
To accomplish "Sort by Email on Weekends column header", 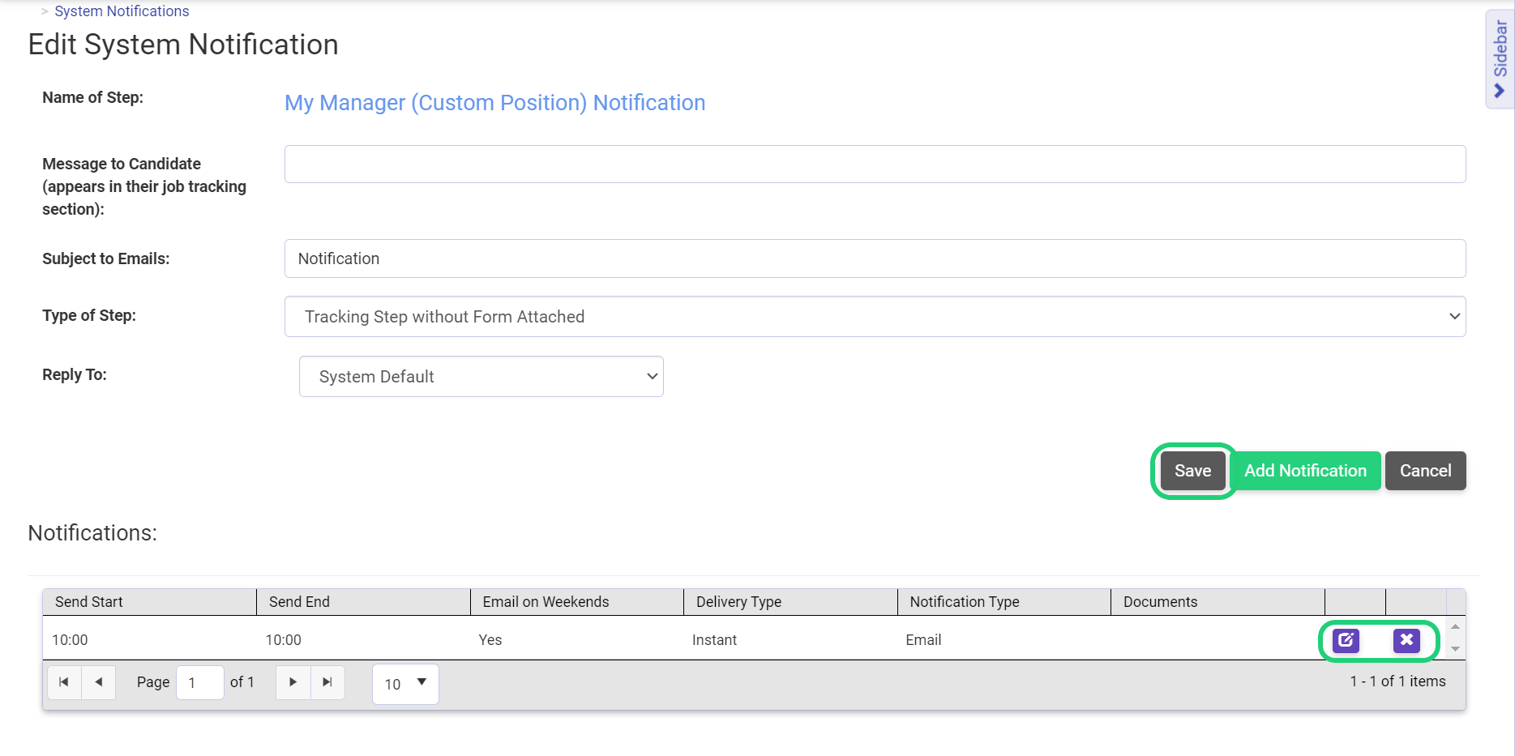I will (x=577, y=602).
